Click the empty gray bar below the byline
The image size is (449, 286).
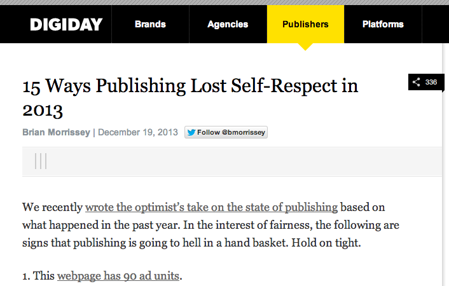pos(242,161)
